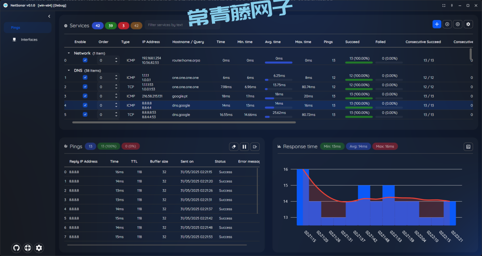Screen dimensions: 482x256
Task: Go to the Pings page in the sidebar
Action: click(16, 28)
